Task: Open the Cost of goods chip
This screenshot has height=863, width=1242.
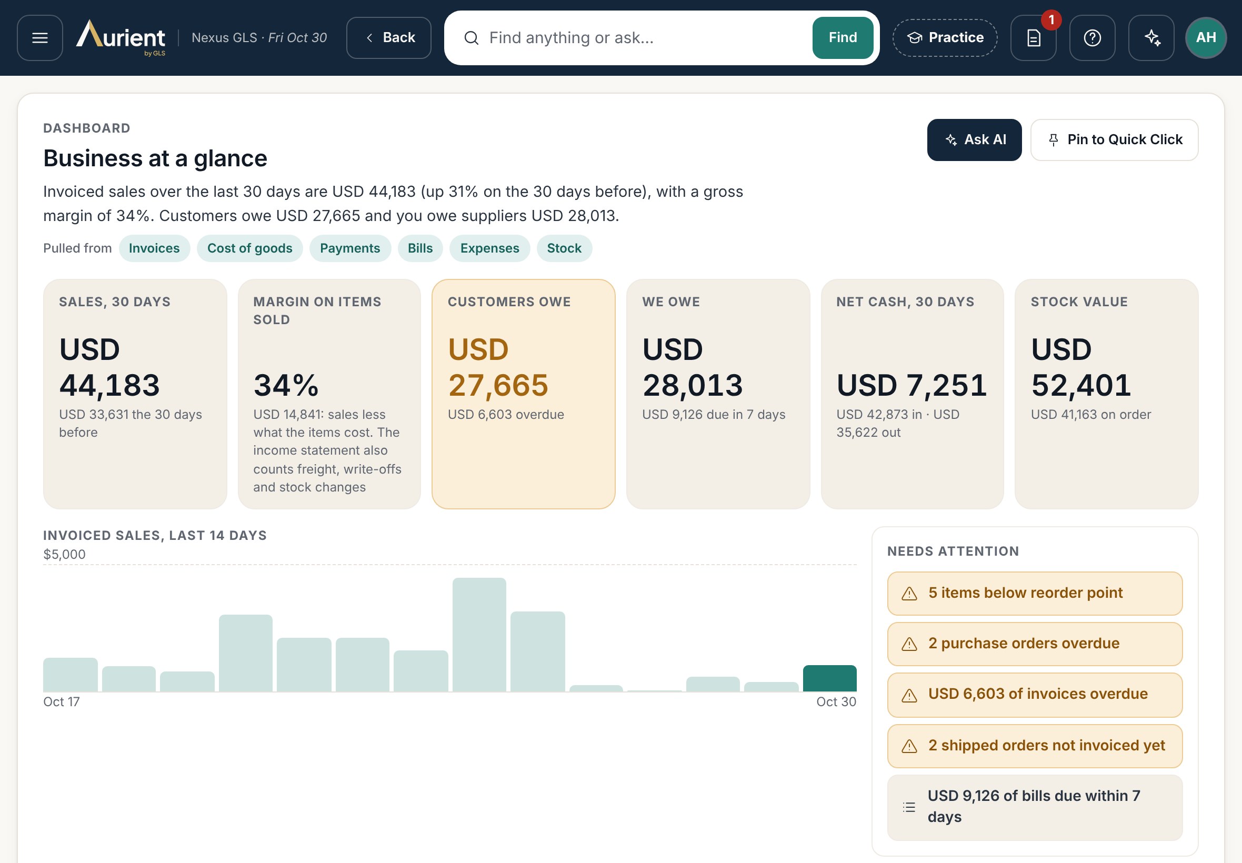Action: (250, 248)
